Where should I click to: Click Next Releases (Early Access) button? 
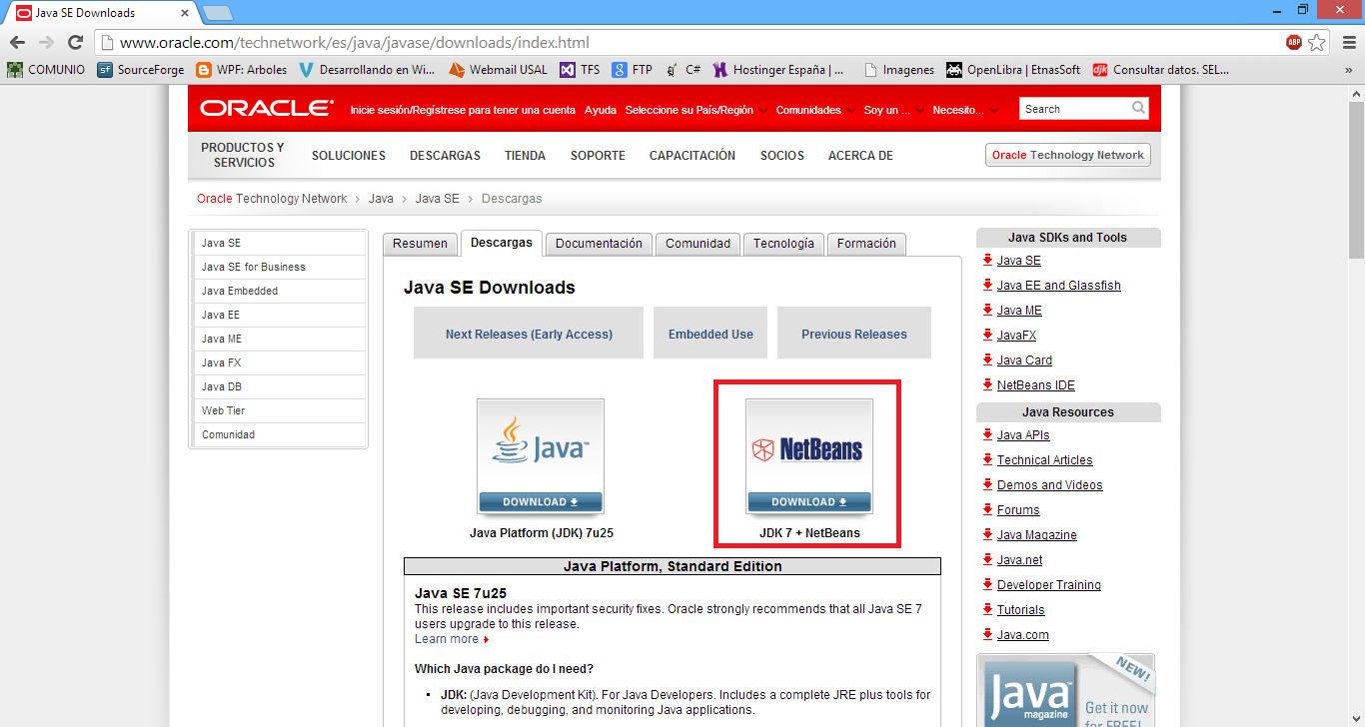coord(529,334)
